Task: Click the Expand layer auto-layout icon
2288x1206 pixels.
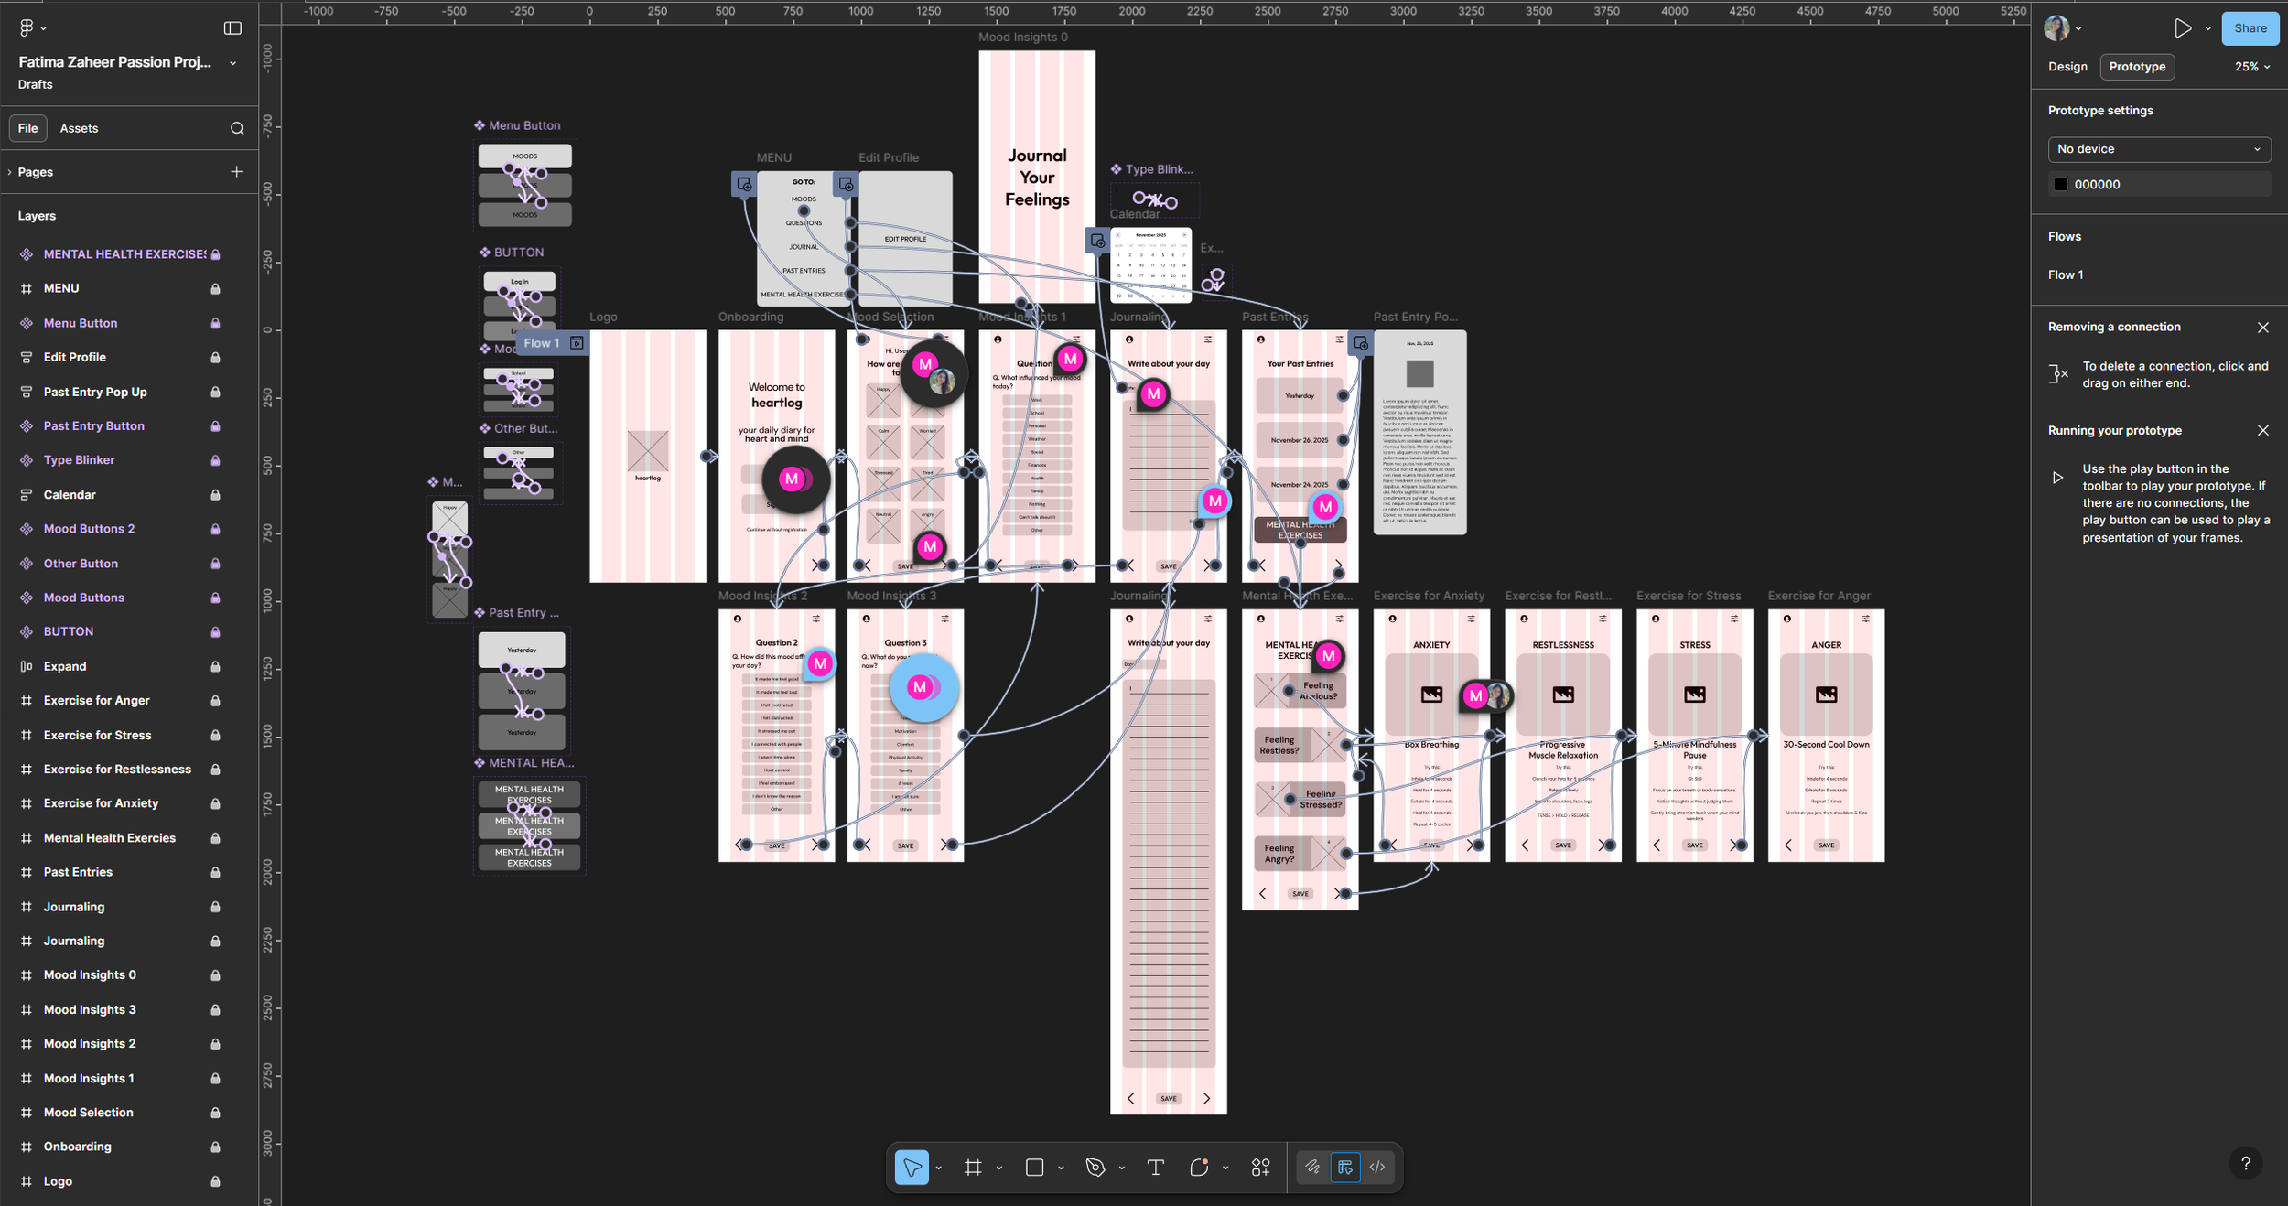Action: pos(27,666)
